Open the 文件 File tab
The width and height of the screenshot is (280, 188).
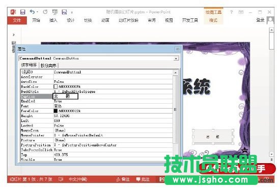[17, 20]
